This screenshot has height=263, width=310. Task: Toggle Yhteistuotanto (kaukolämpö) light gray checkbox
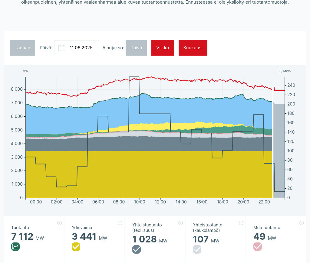click(197, 249)
